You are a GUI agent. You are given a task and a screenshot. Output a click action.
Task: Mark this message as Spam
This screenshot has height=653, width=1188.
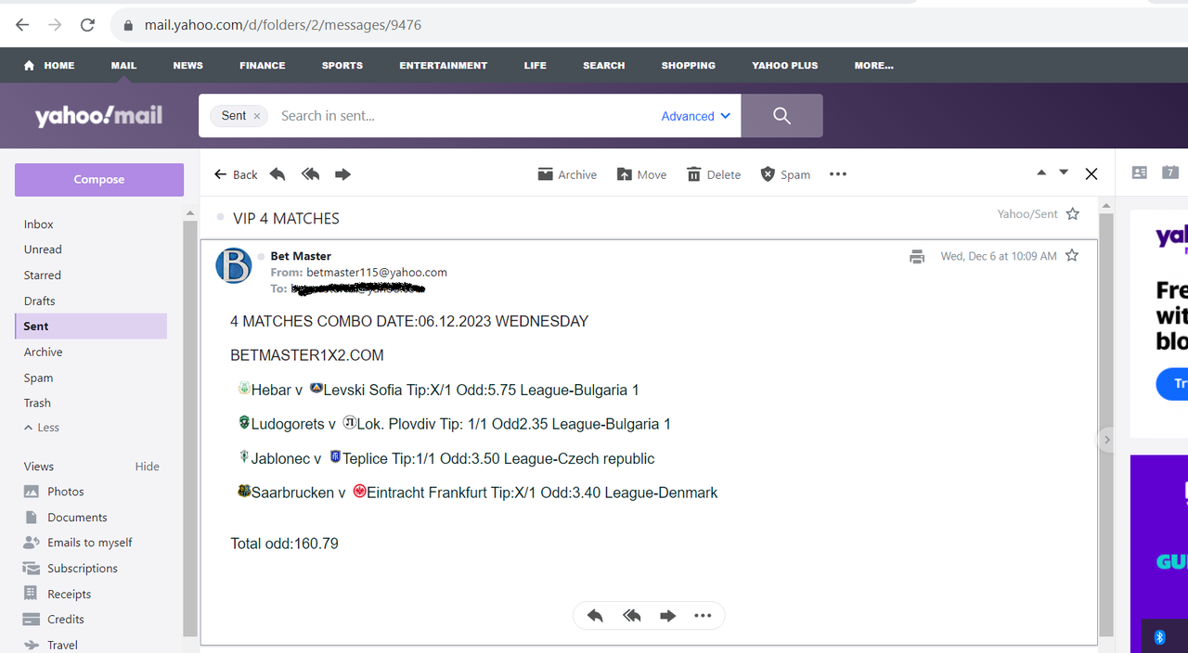pos(784,174)
